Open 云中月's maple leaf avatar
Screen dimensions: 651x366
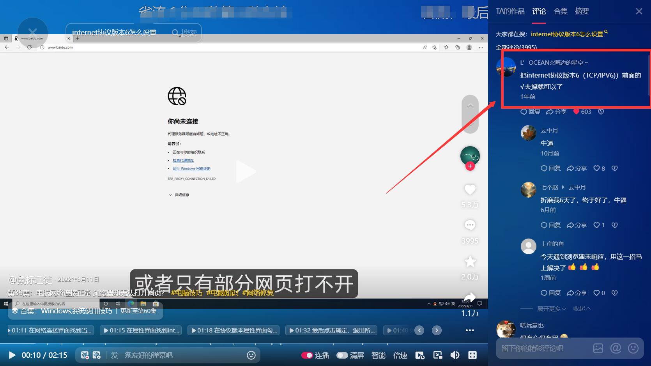[529, 133]
